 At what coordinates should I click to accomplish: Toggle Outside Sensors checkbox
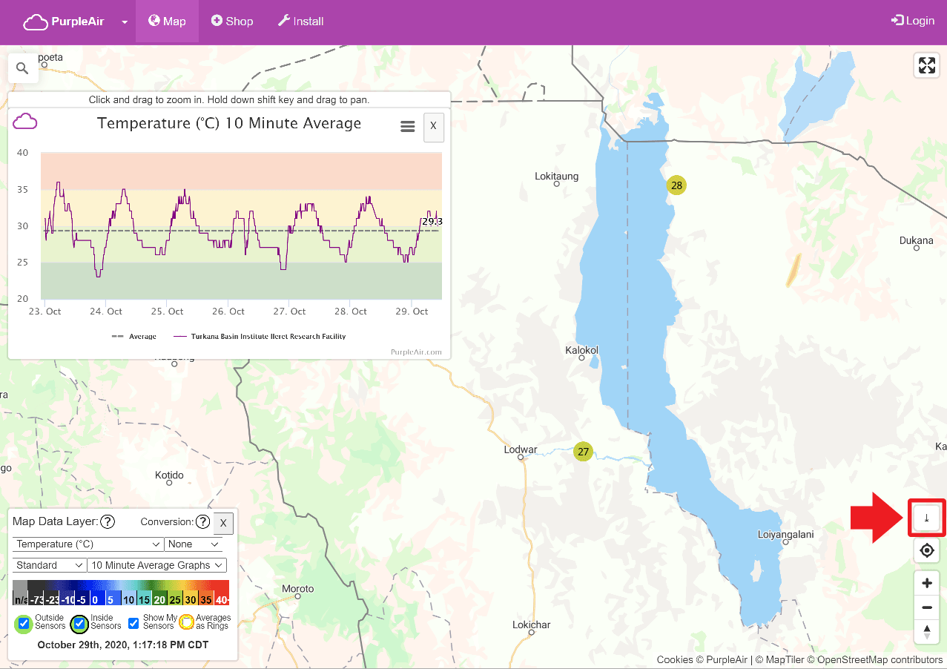(24, 623)
